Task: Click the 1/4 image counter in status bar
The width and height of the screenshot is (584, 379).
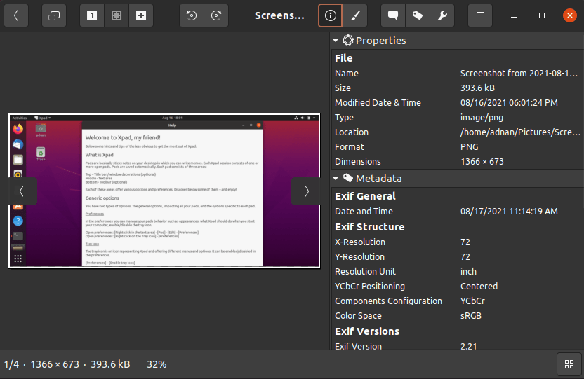Action: tap(11, 364)
